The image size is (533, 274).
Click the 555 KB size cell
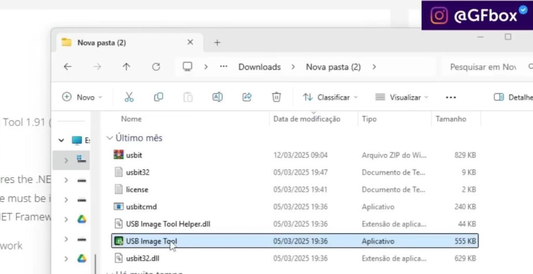(x=465, y=241)
